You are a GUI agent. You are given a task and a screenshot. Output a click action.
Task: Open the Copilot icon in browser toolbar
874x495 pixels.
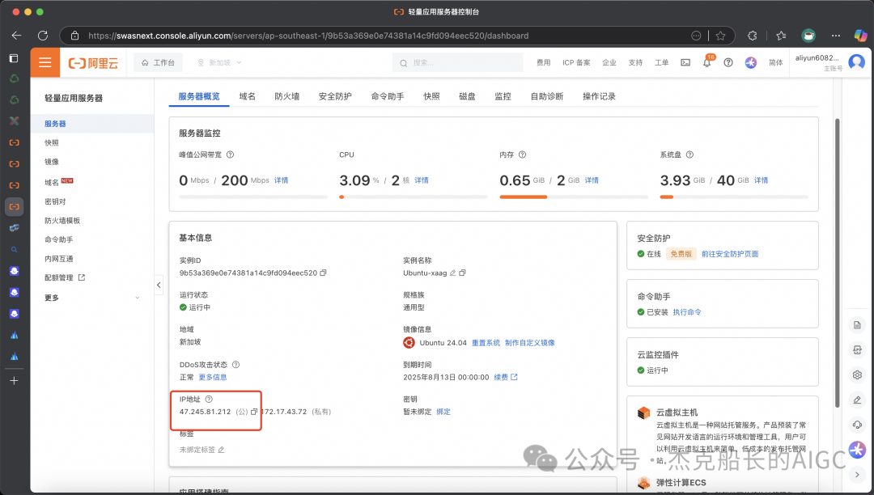click(x=860, y=36)
